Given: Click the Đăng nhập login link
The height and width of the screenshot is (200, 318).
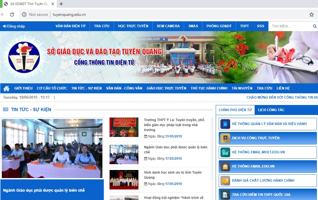Looking at the screenshot, I should [14, 26].
